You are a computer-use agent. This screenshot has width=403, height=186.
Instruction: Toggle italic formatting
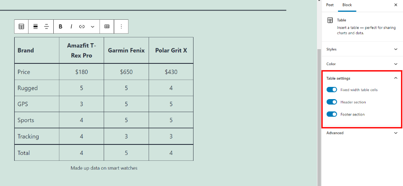[x=71, y=26]
